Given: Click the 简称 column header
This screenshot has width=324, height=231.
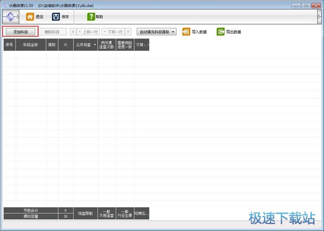Looking at the screenshot, I should [x=52, y=45].
